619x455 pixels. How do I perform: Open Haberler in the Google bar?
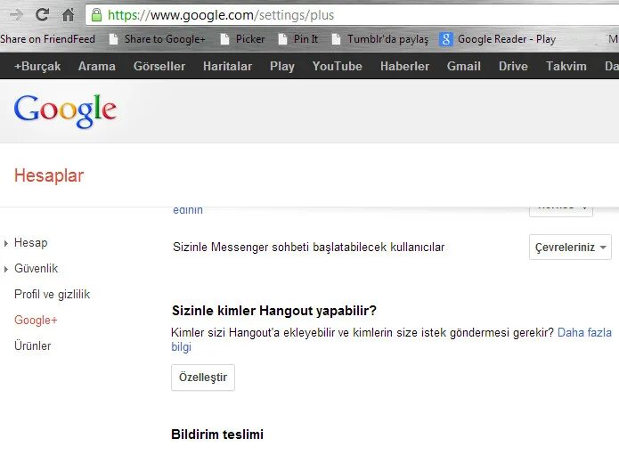(404, 66)
